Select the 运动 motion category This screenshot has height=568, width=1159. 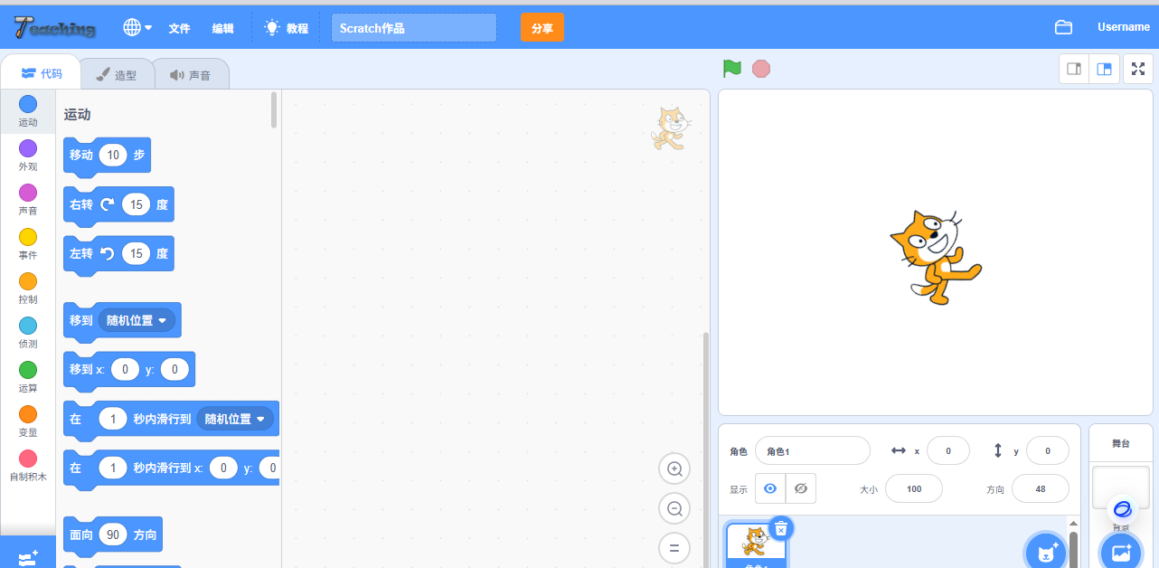click(x=28, y=111)
